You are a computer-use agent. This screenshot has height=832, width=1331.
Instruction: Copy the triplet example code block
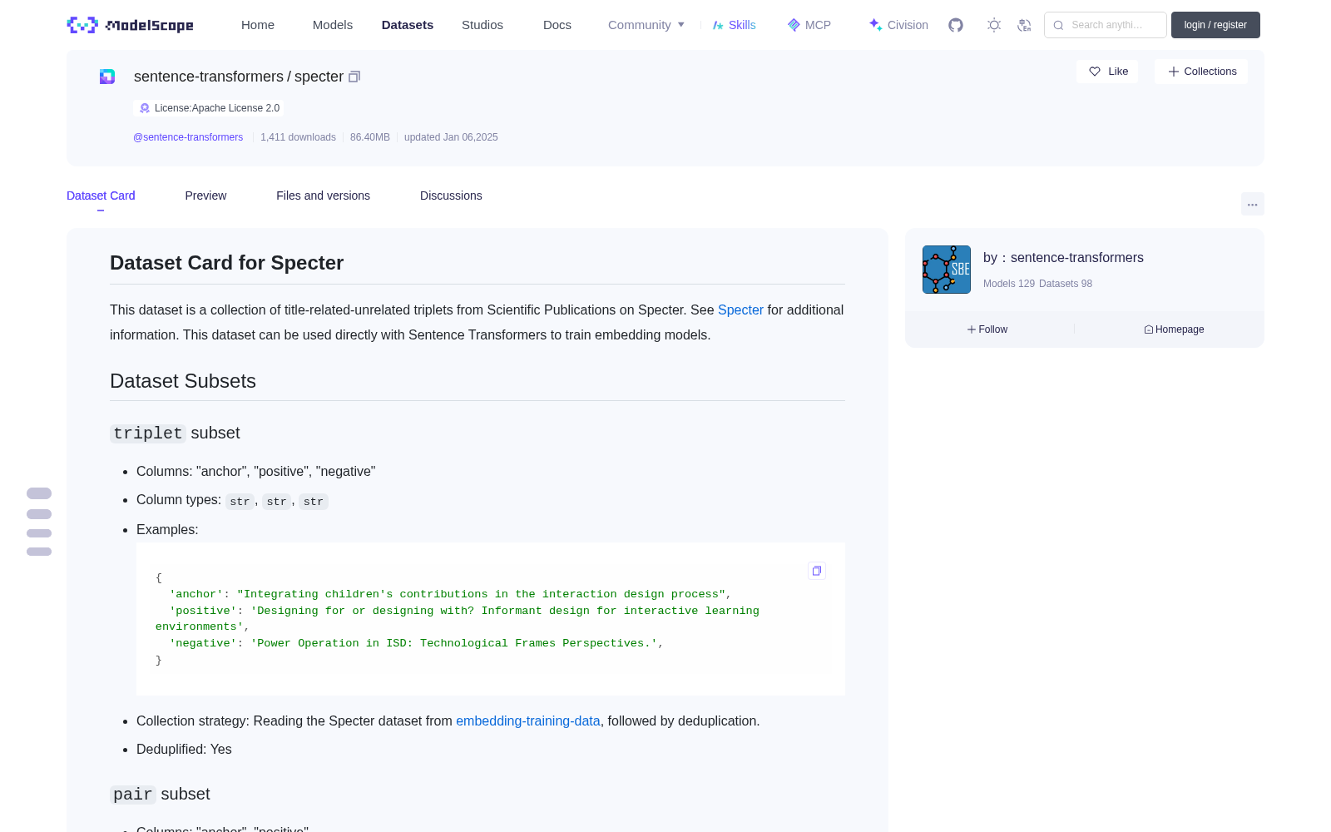click(817, 571)
